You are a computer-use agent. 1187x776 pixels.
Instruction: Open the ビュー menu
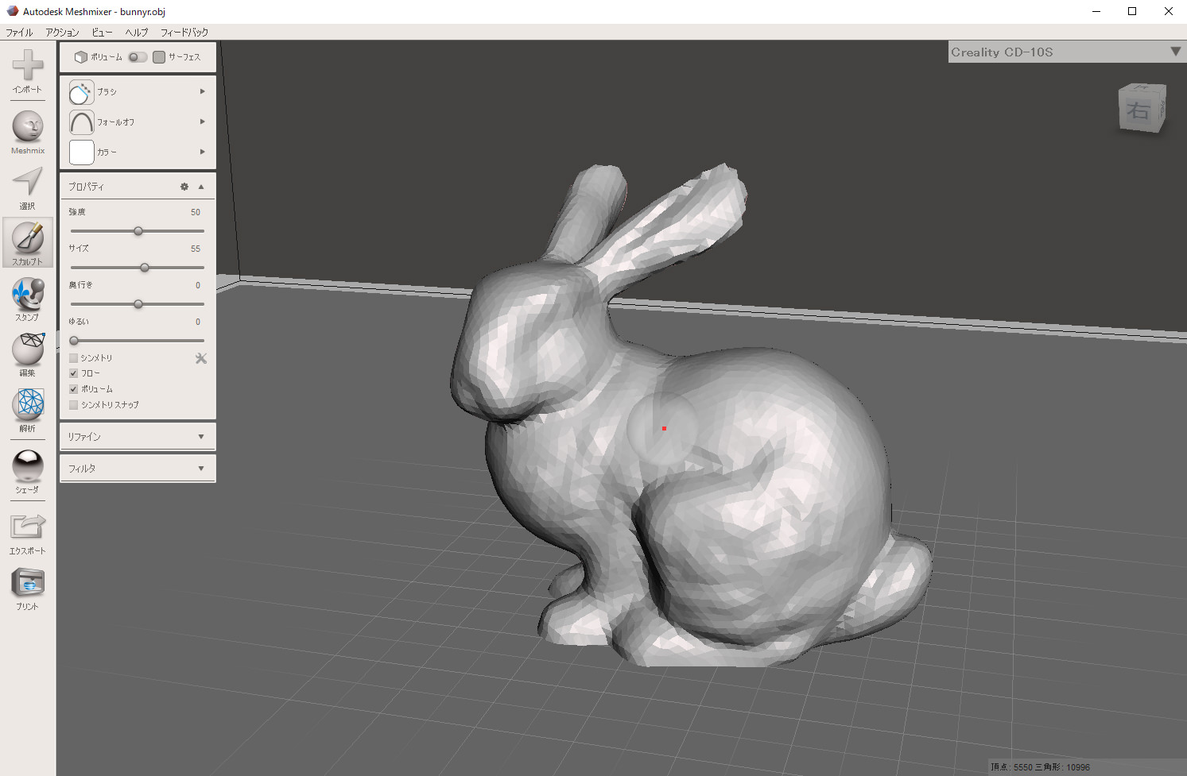(102, 33)
